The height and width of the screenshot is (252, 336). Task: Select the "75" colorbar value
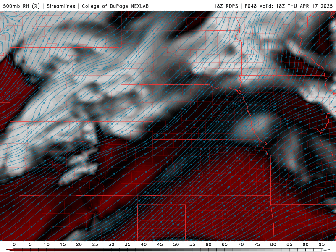click(x=257, y=244)
